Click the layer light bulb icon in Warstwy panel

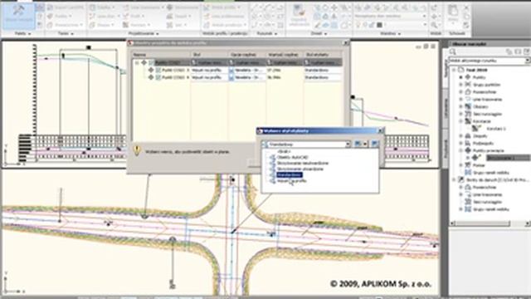pos(358,25)
